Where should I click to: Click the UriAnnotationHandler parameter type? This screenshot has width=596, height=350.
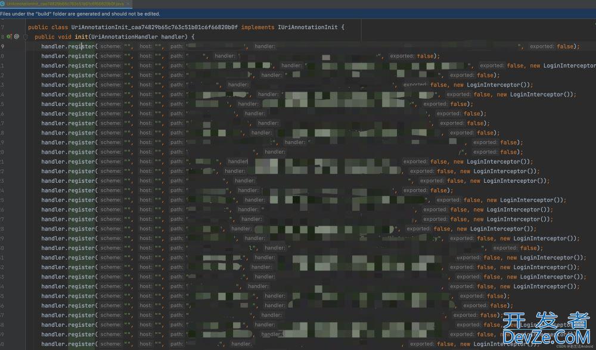(125, 37)
